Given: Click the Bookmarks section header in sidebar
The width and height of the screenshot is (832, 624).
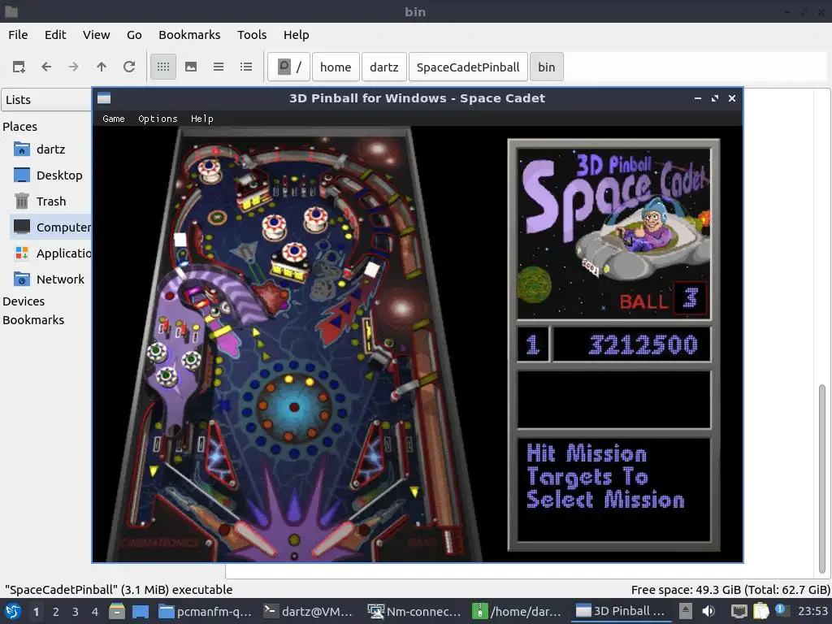Looking at the screenshot, I should pyautogui.click(x=33, y=320).
